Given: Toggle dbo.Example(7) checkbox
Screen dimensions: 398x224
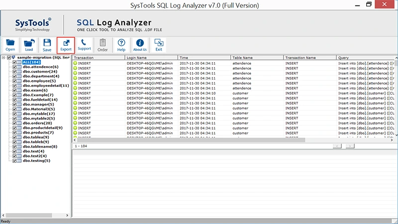Looking at the screenshot, I should 14,95.
